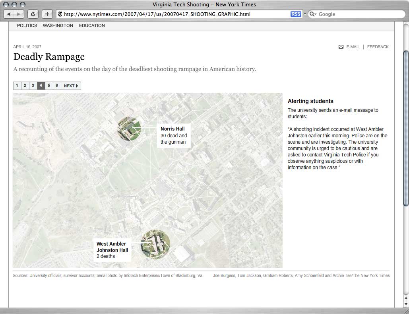This screenshot has height=314, width=409.
Task: Click the graphic byline credits text
Action: pos(301,275)
